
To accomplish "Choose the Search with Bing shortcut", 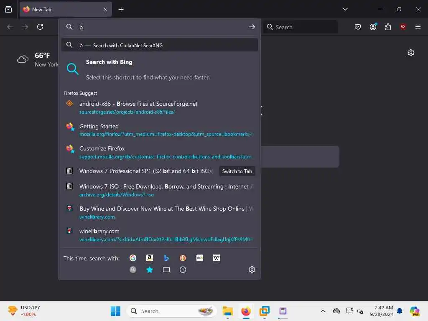I will pos(160,69).
